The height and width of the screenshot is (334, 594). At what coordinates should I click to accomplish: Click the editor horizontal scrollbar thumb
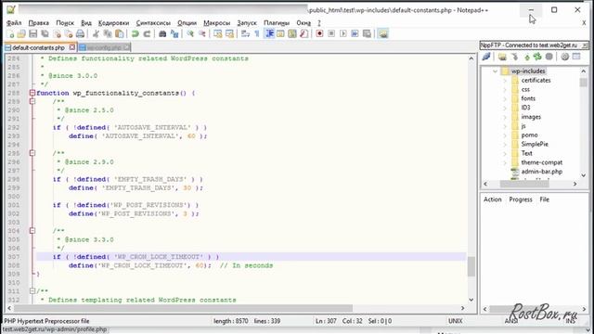(184, 308)
